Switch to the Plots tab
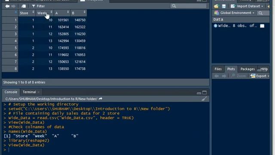 pos(231,69)
